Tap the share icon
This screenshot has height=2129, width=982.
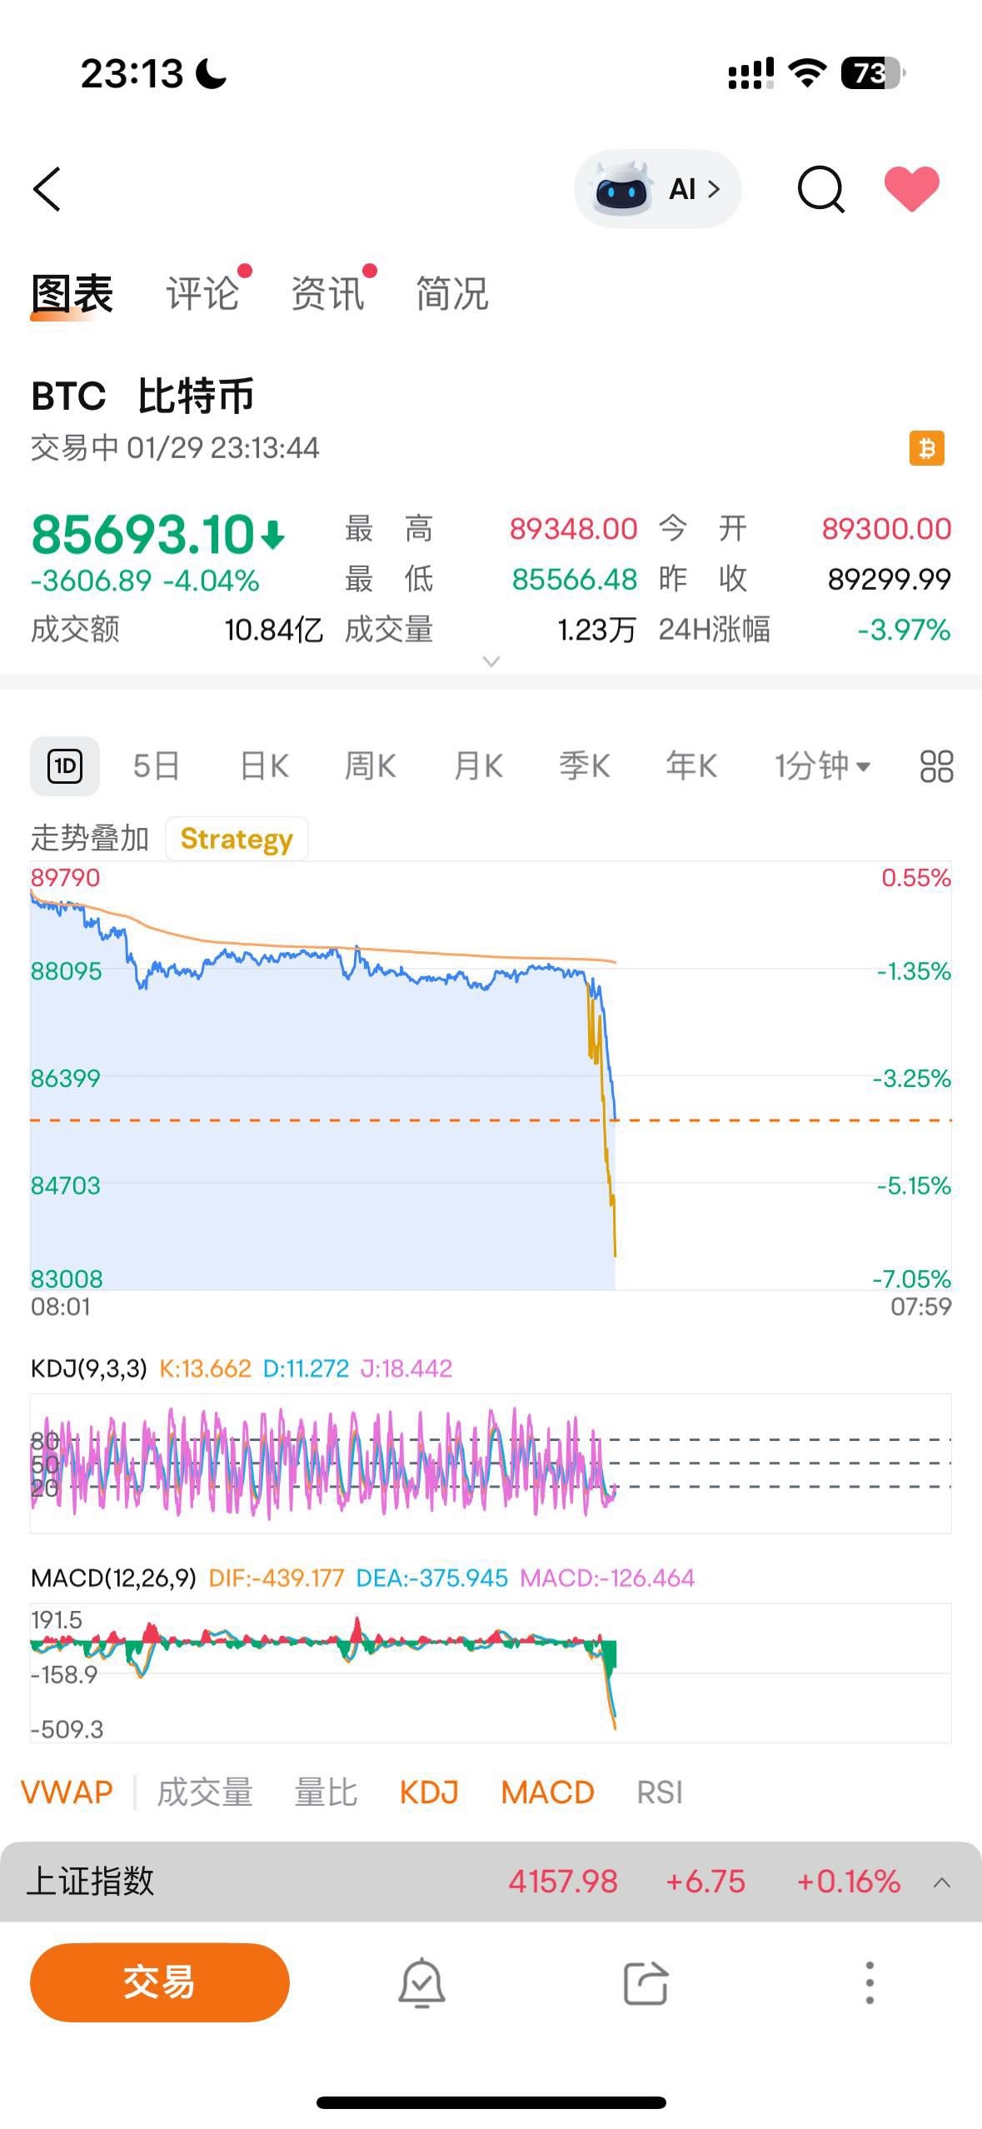(646, 1982)
